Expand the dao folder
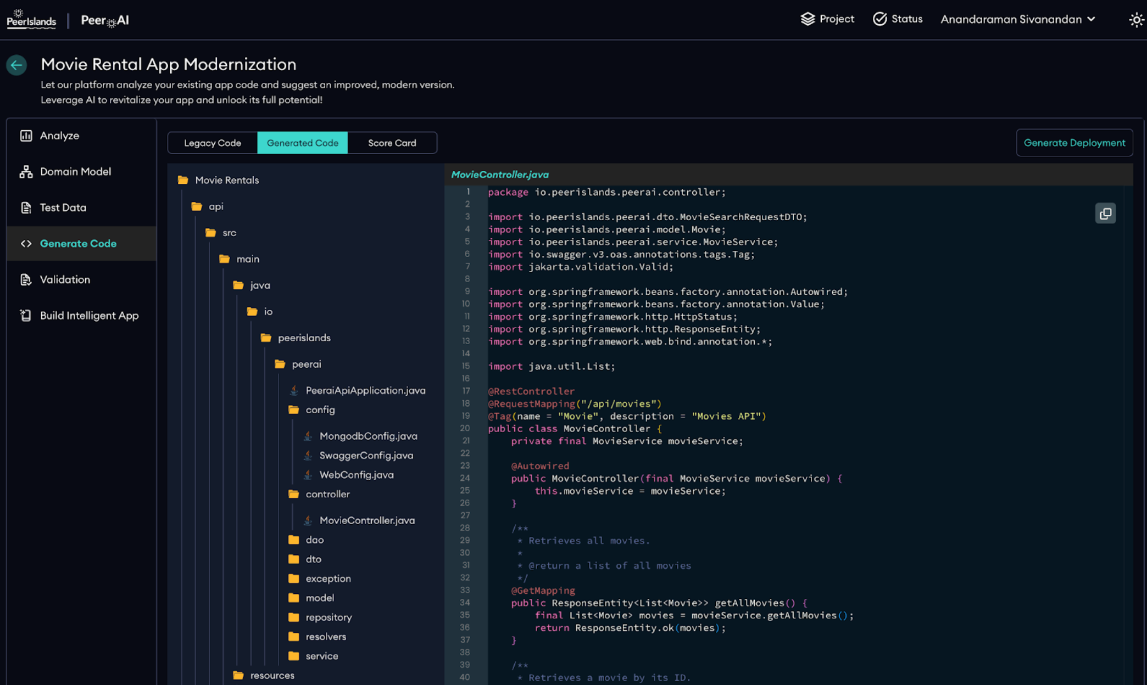The image size is (1147, 685). click(314, 540)
